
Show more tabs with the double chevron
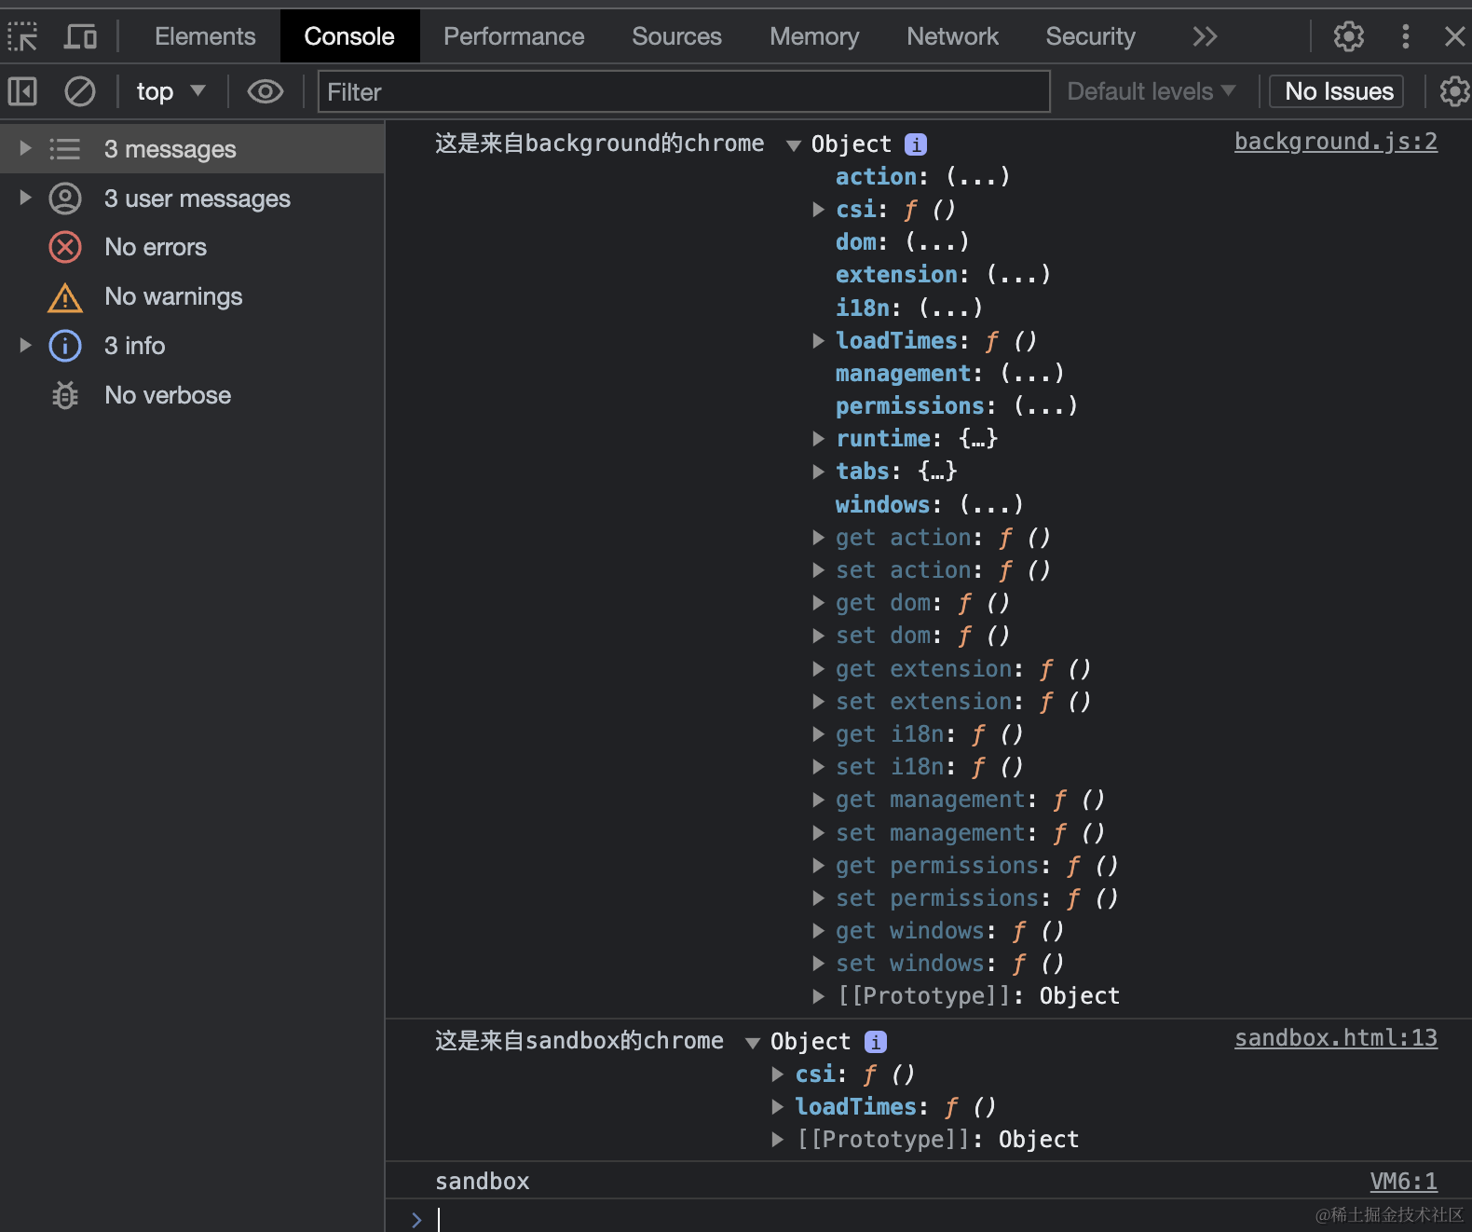1205,36
